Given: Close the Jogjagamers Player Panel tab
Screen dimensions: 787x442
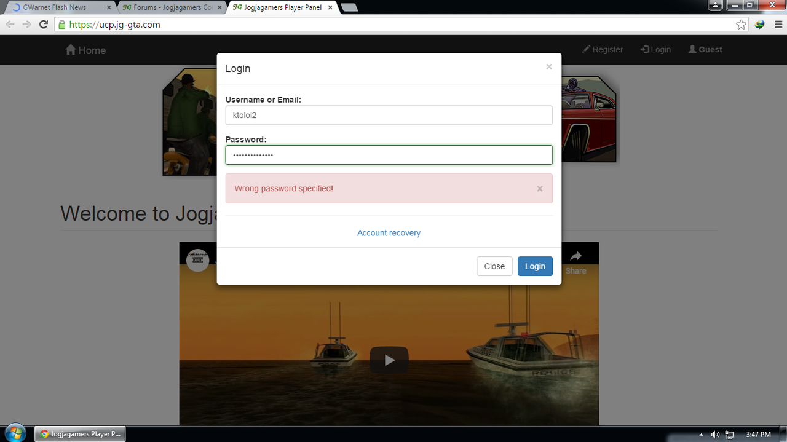Looking at the screenshot, I should (330, 7).
